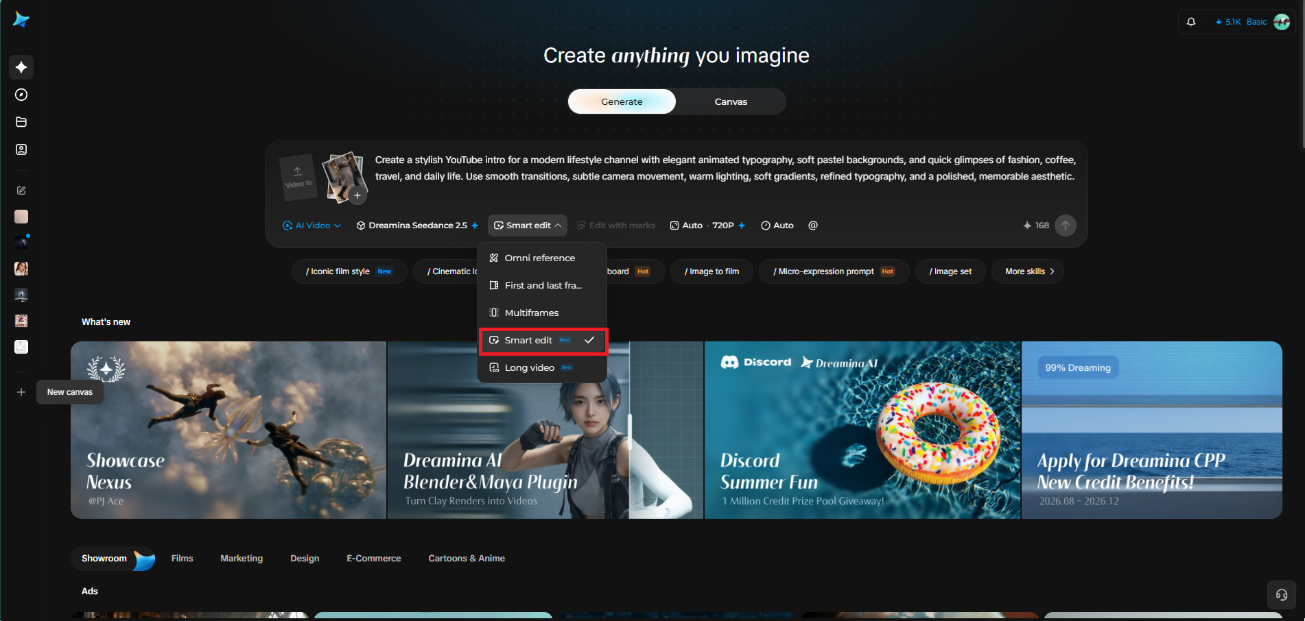
Task: Click the pencil edit icon in sidebar
Action: tap(21, 191)
